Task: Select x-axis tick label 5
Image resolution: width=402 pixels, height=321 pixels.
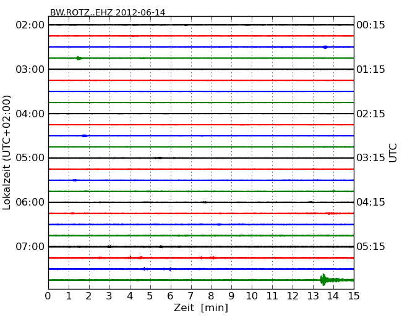Action: pyautogui.click(x=150, y=296)
